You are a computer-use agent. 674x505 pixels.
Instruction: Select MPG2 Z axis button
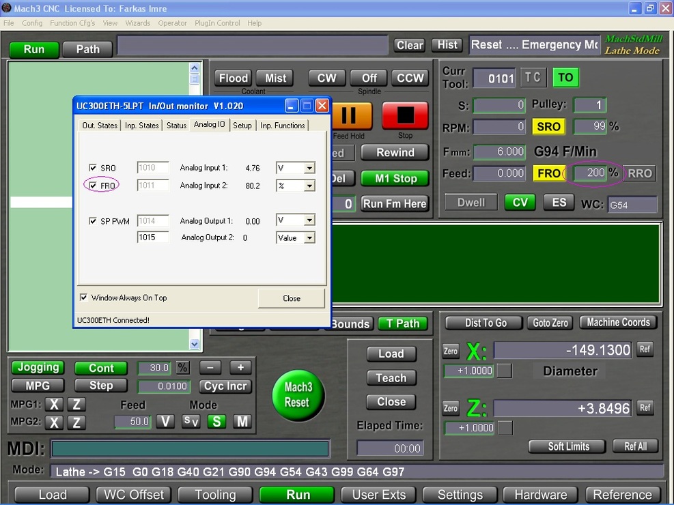(76, 422)
